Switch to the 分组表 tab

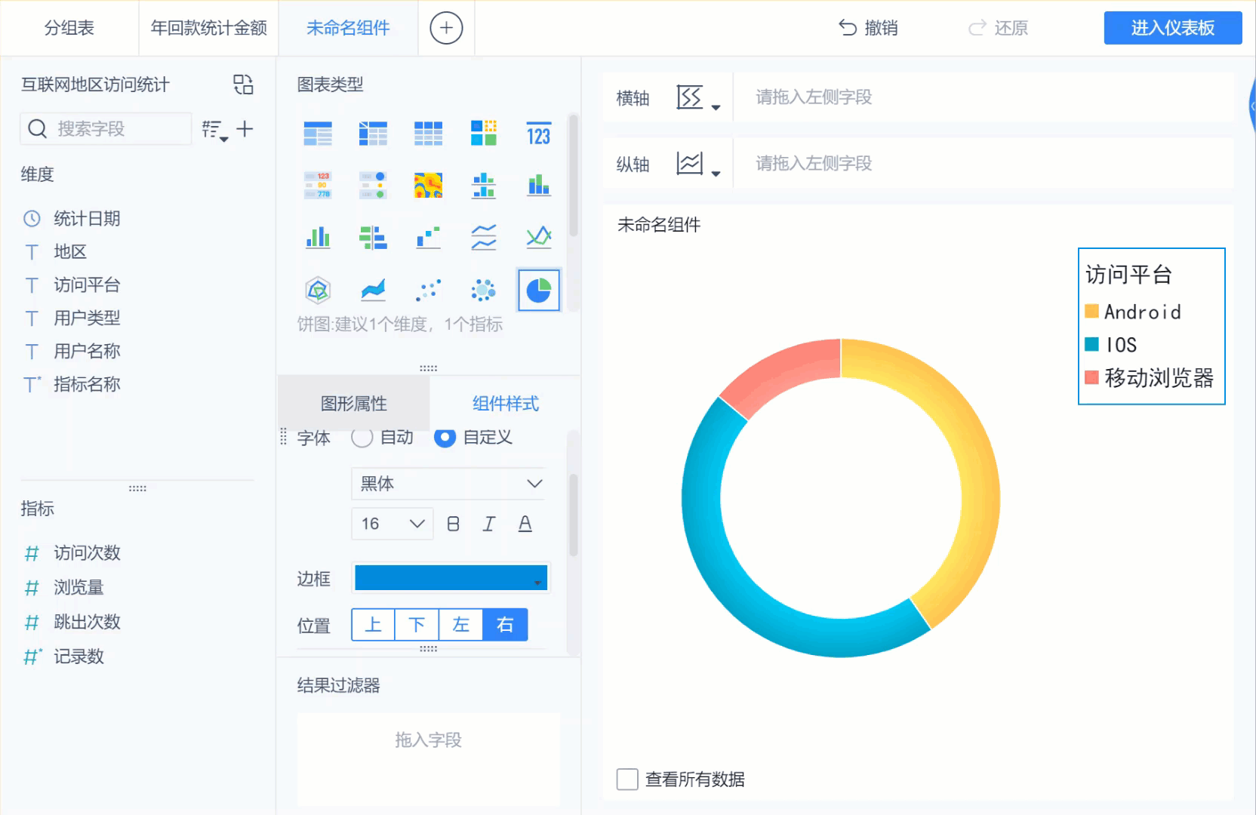[69, 28]
